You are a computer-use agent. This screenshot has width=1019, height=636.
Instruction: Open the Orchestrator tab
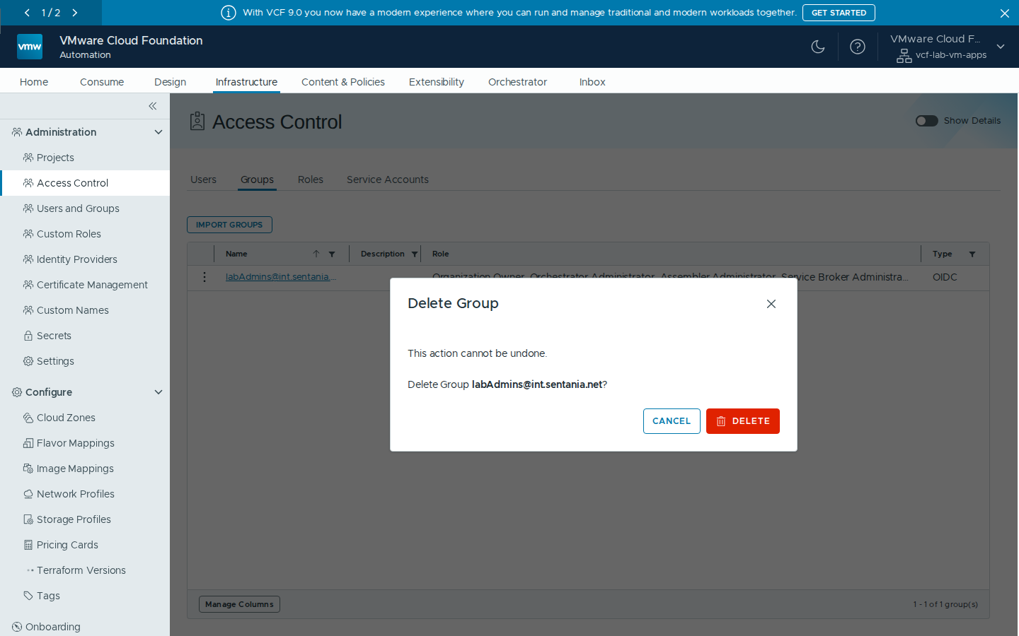tap(517, 82)
